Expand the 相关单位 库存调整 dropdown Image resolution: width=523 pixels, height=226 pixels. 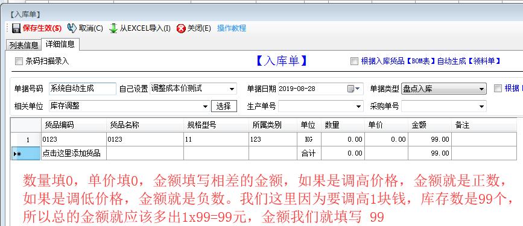tap(206, 107)
